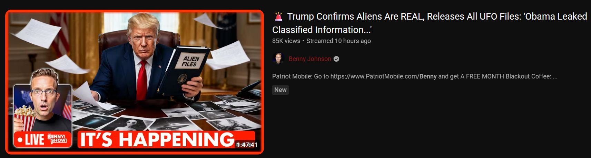Screen dimensions: 591x158
Task: Click the Benny Johnson channel avatar
Action: click(278, 59)
